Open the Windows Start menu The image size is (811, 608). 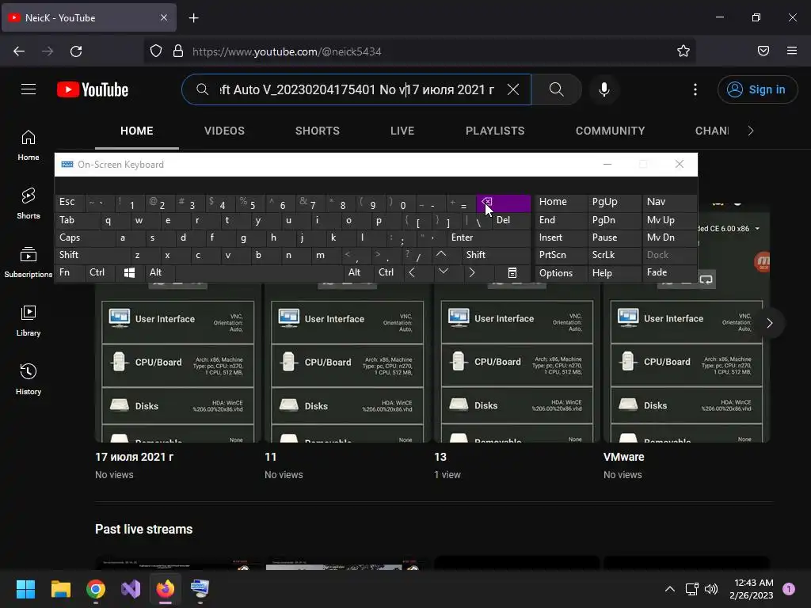[25, 589]
